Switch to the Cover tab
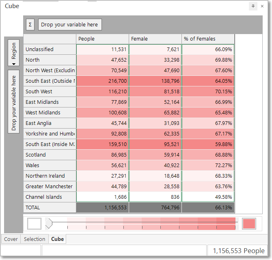 11,239
